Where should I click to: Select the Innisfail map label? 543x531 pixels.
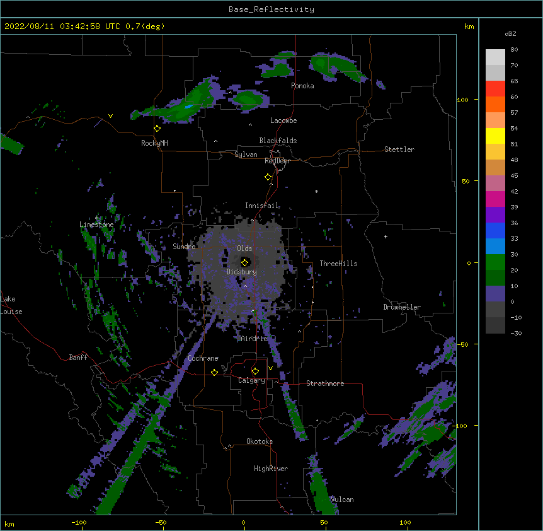(261, 206)
